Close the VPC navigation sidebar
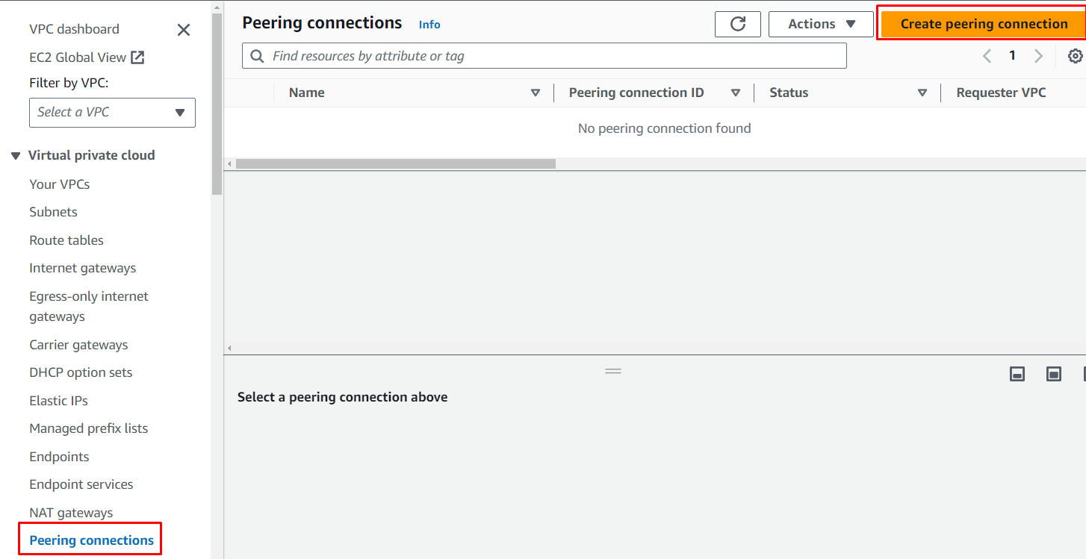Screen dimensions: 1086x559 183,30
